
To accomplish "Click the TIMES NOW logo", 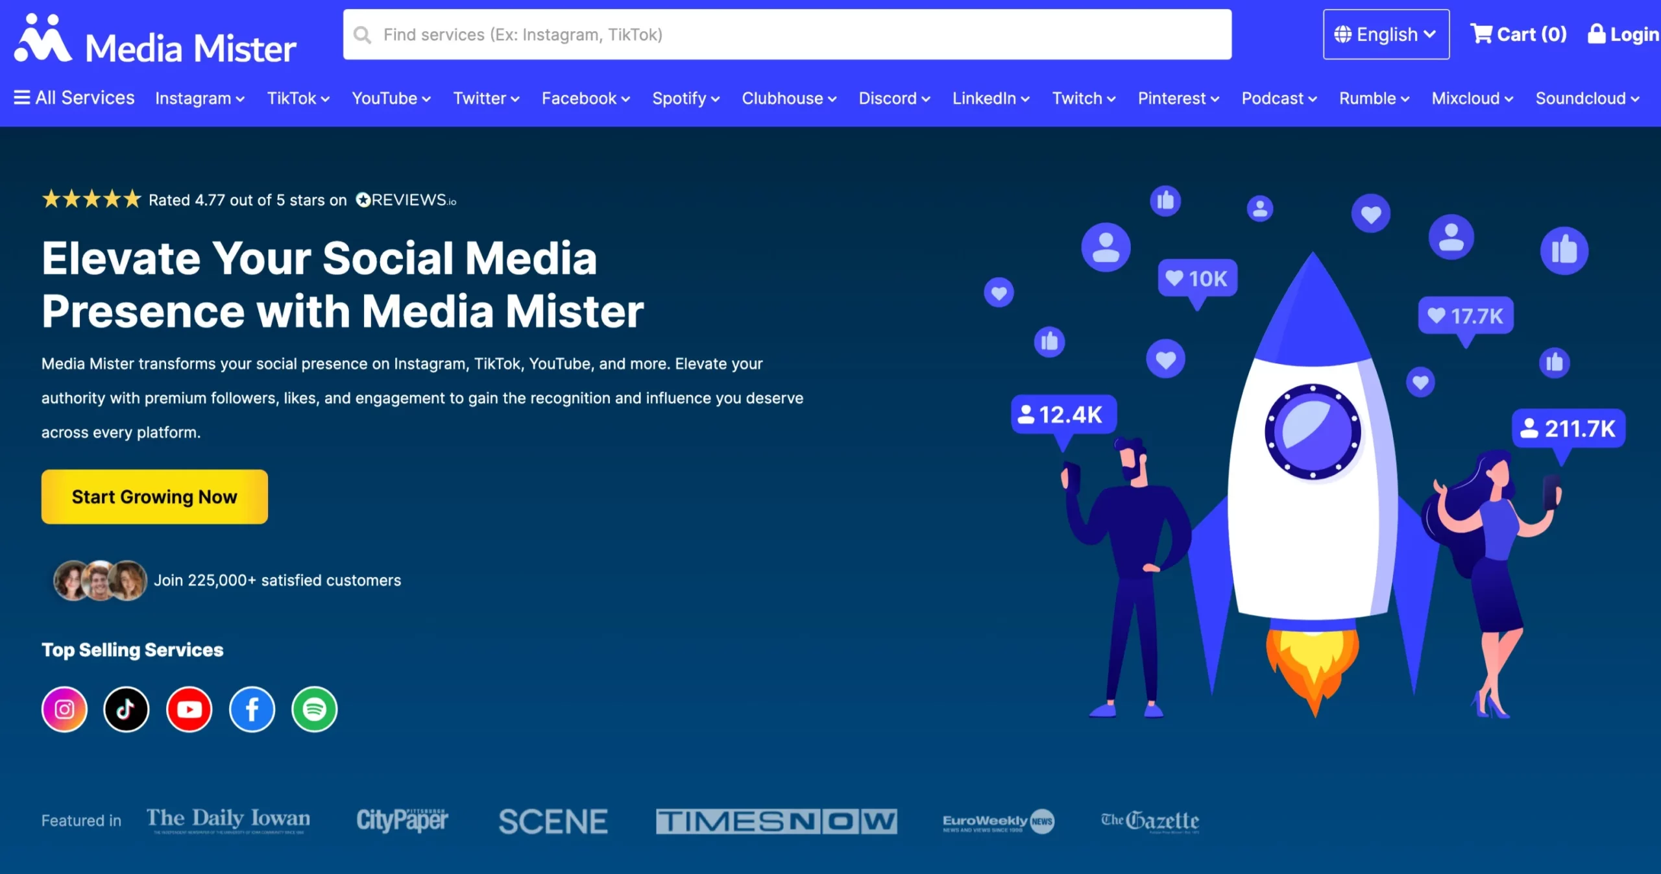I will (x=777, y=821).
